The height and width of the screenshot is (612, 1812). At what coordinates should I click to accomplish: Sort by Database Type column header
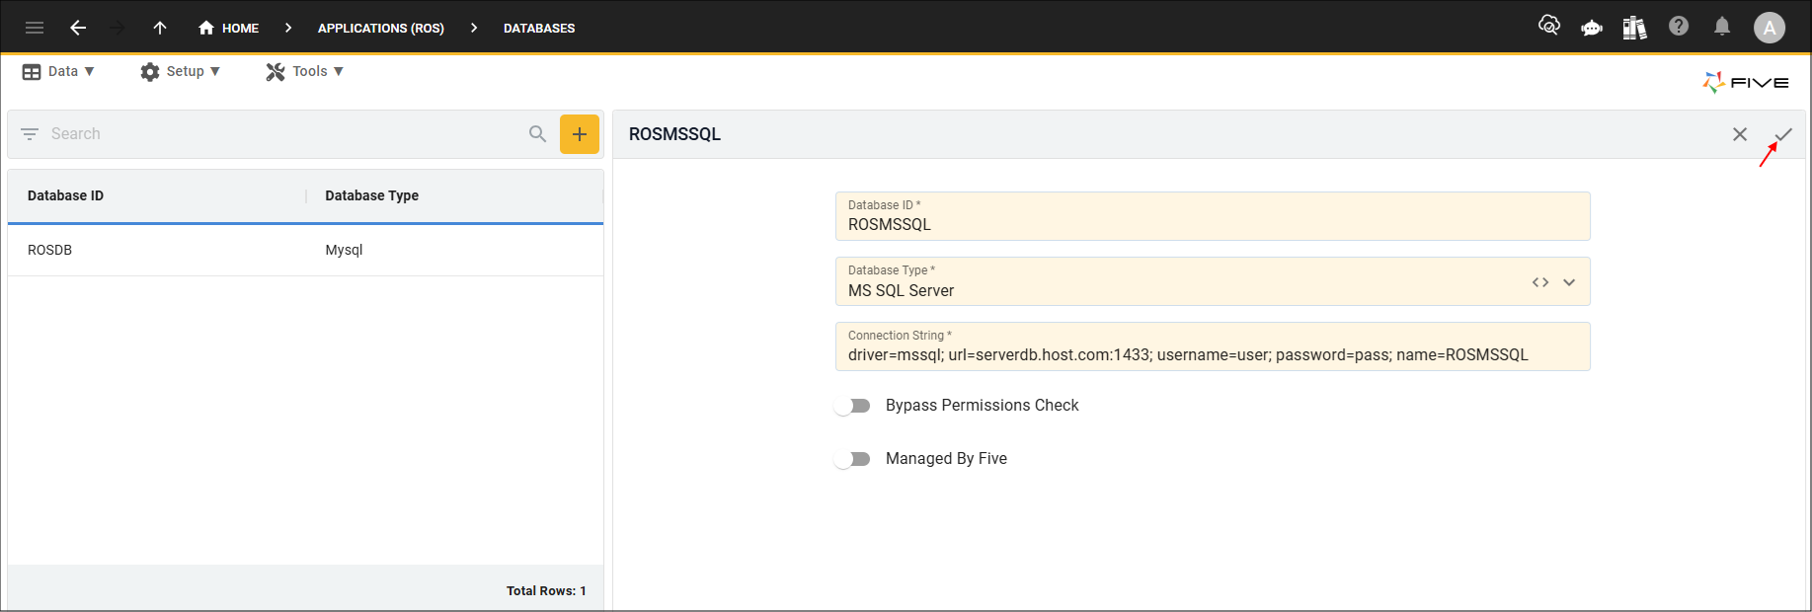(x=372, y=195)
